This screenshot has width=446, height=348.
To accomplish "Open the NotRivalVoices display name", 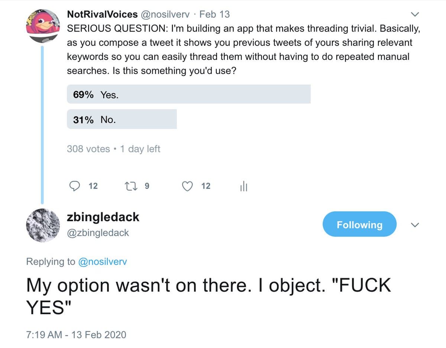I will (x=102, y=14).
